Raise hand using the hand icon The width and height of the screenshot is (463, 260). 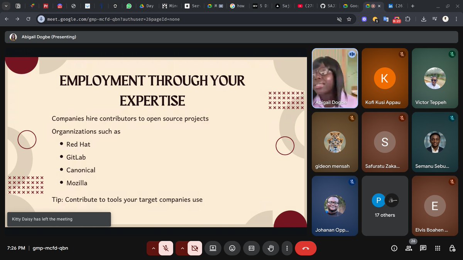pos(271,248)
